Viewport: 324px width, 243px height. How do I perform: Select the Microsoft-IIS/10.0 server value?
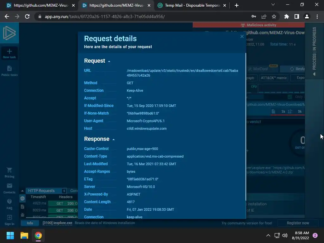click(x=141, y=187)
